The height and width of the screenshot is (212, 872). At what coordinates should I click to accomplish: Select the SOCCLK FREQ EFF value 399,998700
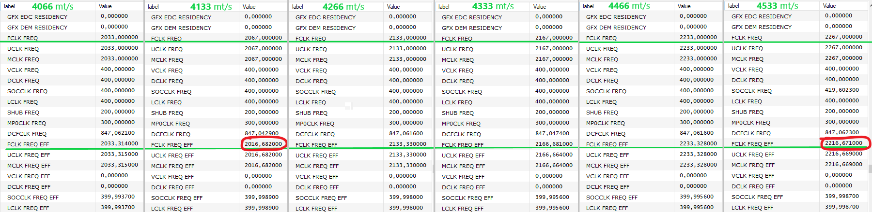[842, 196]
